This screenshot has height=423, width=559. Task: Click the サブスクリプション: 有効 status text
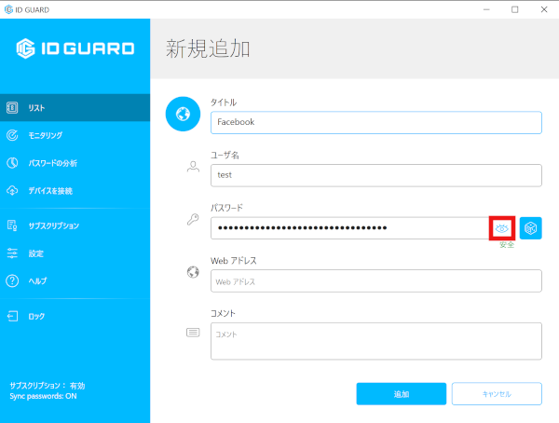tap(48, 386)
